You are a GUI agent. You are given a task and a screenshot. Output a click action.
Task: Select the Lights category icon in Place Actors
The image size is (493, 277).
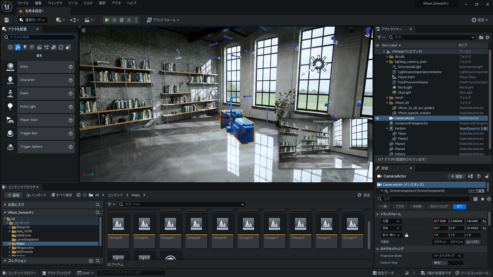pyautogui.click(x=25, y=47)
